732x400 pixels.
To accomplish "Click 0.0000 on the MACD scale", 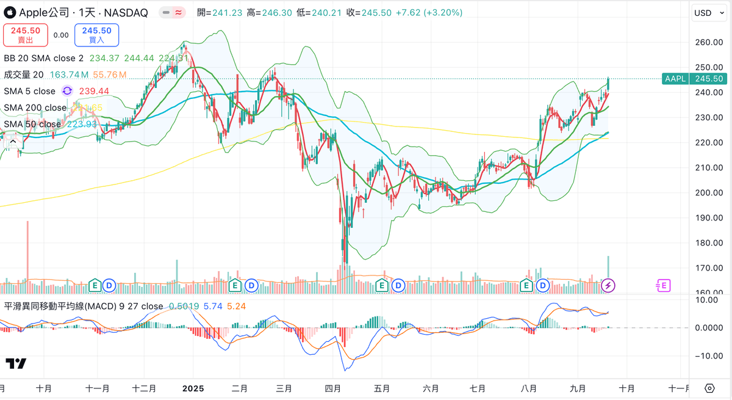I will point(709,328).
